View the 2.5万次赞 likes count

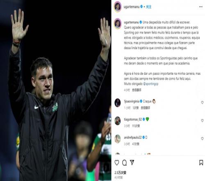[121, 173]
